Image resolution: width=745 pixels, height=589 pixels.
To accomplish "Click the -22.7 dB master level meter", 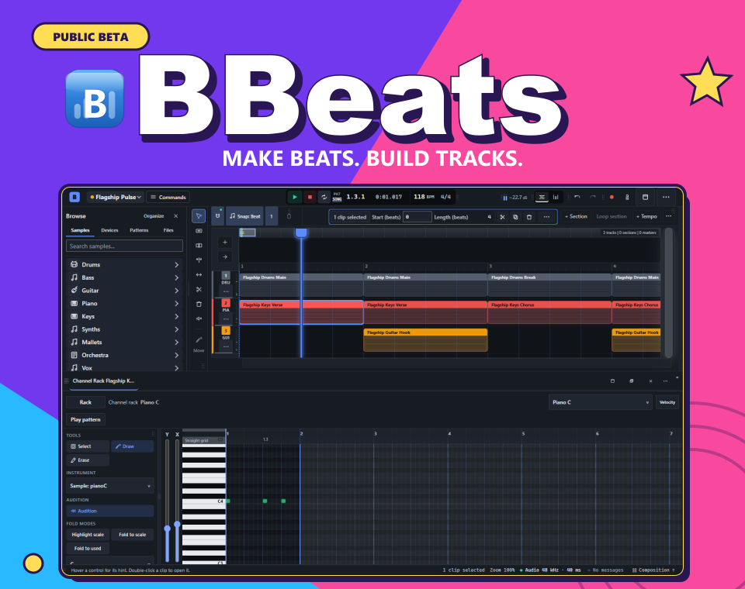I will click(515, 198).
